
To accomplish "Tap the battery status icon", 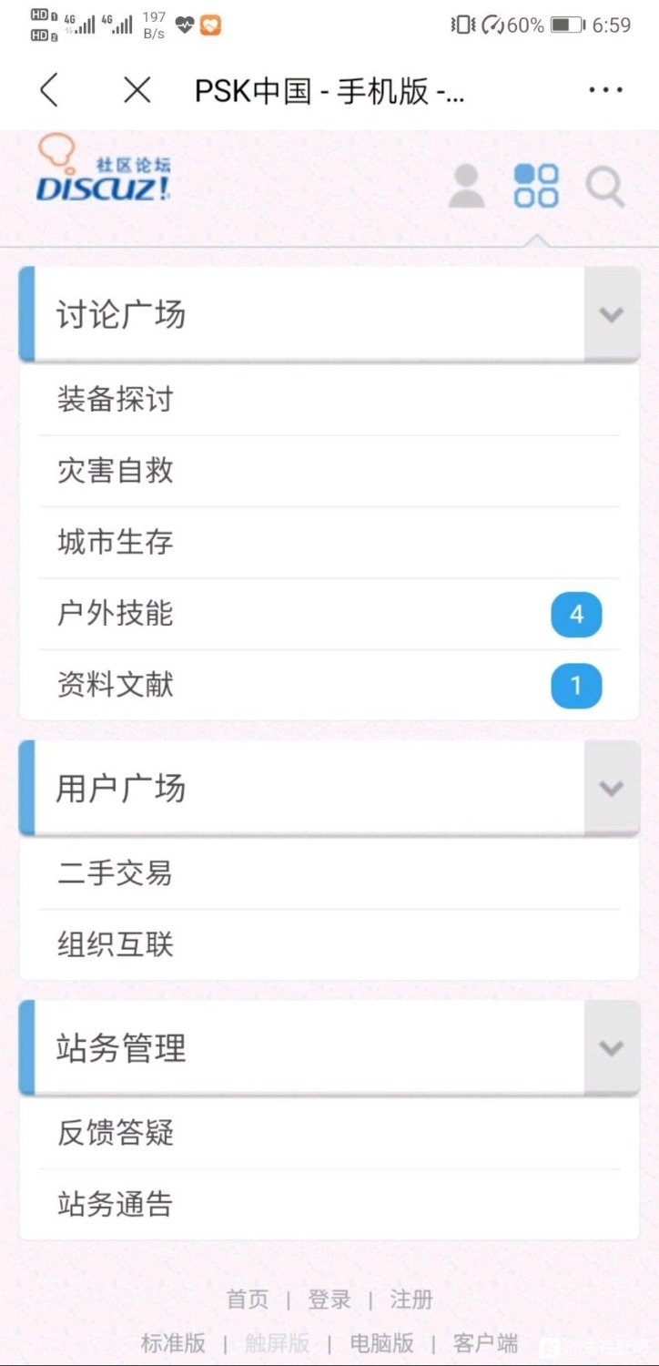I will [x=568, y=25].
